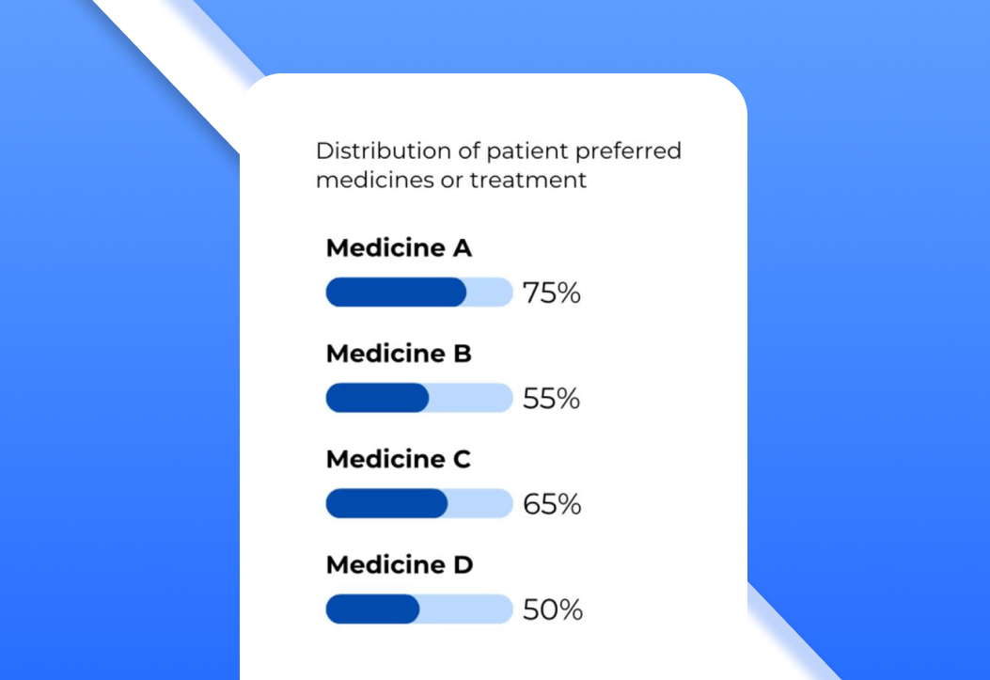Click the Medicine A progress bar filled section
The height and width of the screenshot is (680, 990).
pos(396,293)
